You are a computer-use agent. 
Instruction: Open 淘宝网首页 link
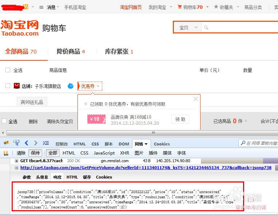pos(131,7)
